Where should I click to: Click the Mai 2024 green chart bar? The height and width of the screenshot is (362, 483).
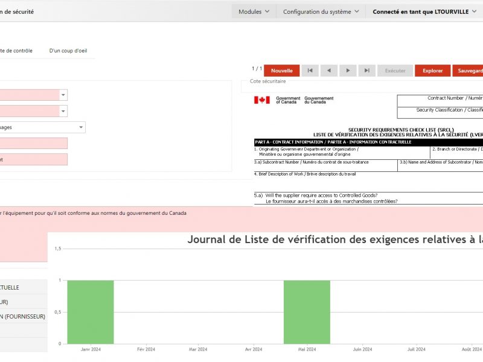coord(307,311)
